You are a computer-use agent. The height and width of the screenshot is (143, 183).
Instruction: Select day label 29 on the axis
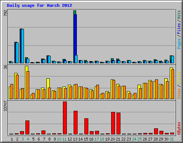(x=161, y=139)
